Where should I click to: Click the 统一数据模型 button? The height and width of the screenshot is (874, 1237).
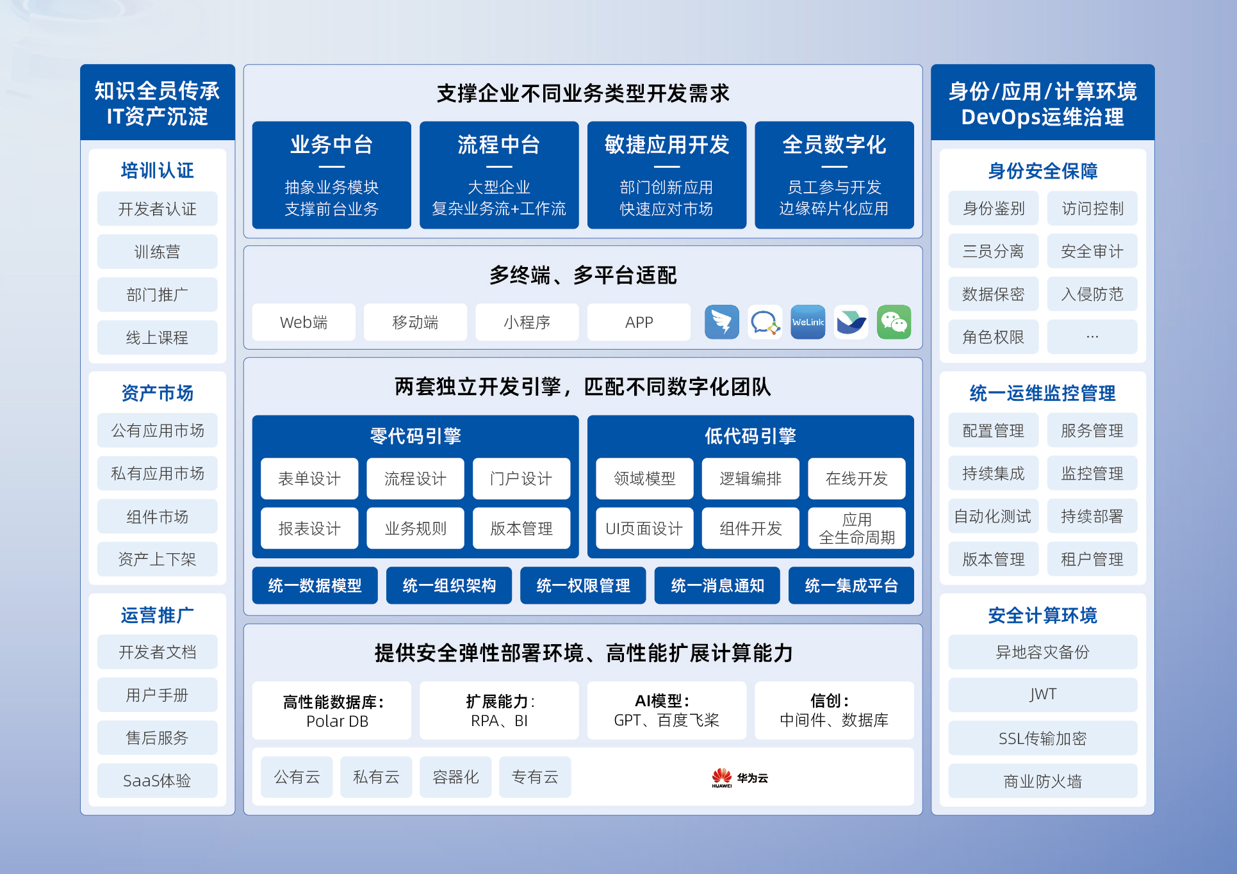coord(315,585)
